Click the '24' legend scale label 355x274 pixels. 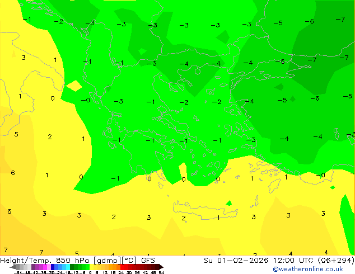coord(121,272)
